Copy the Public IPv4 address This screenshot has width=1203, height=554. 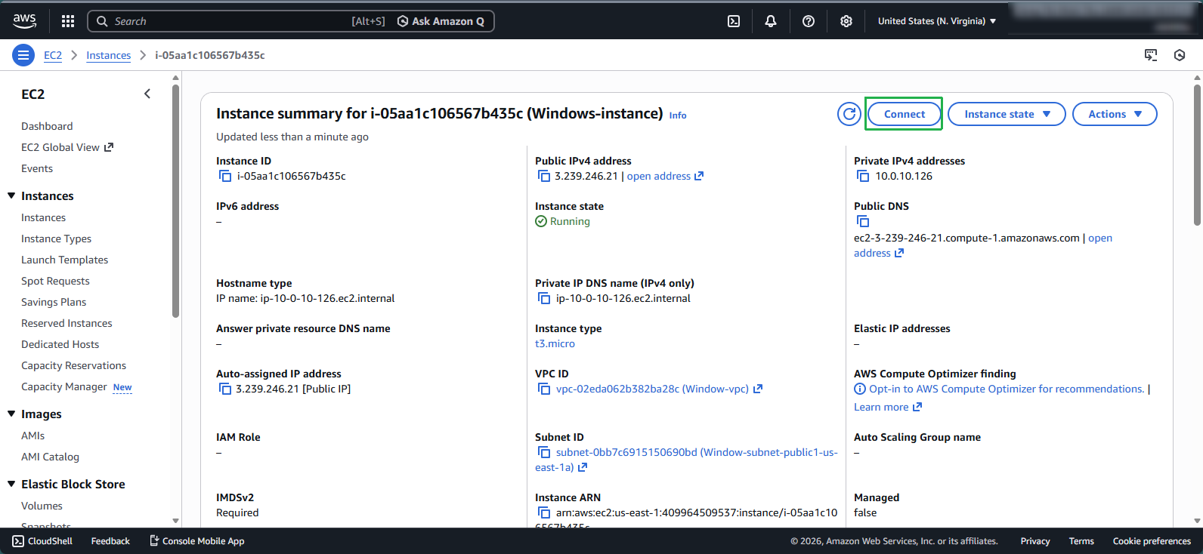[x=544, y=176]
